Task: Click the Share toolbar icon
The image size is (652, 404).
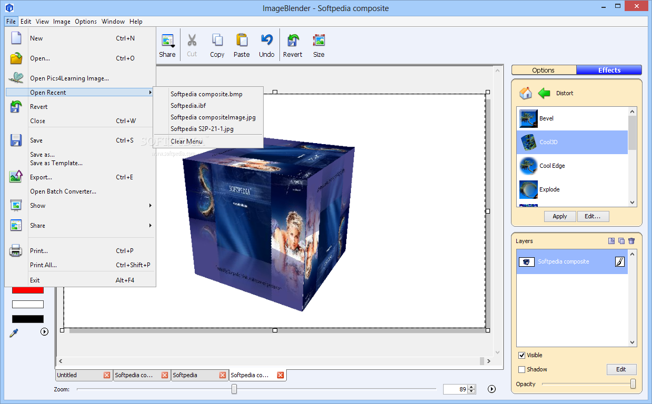Action: [168, 41]
